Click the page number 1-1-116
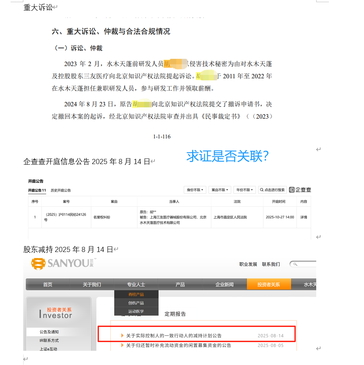Screen dimensions: 364x365 (x=162, y=137)
